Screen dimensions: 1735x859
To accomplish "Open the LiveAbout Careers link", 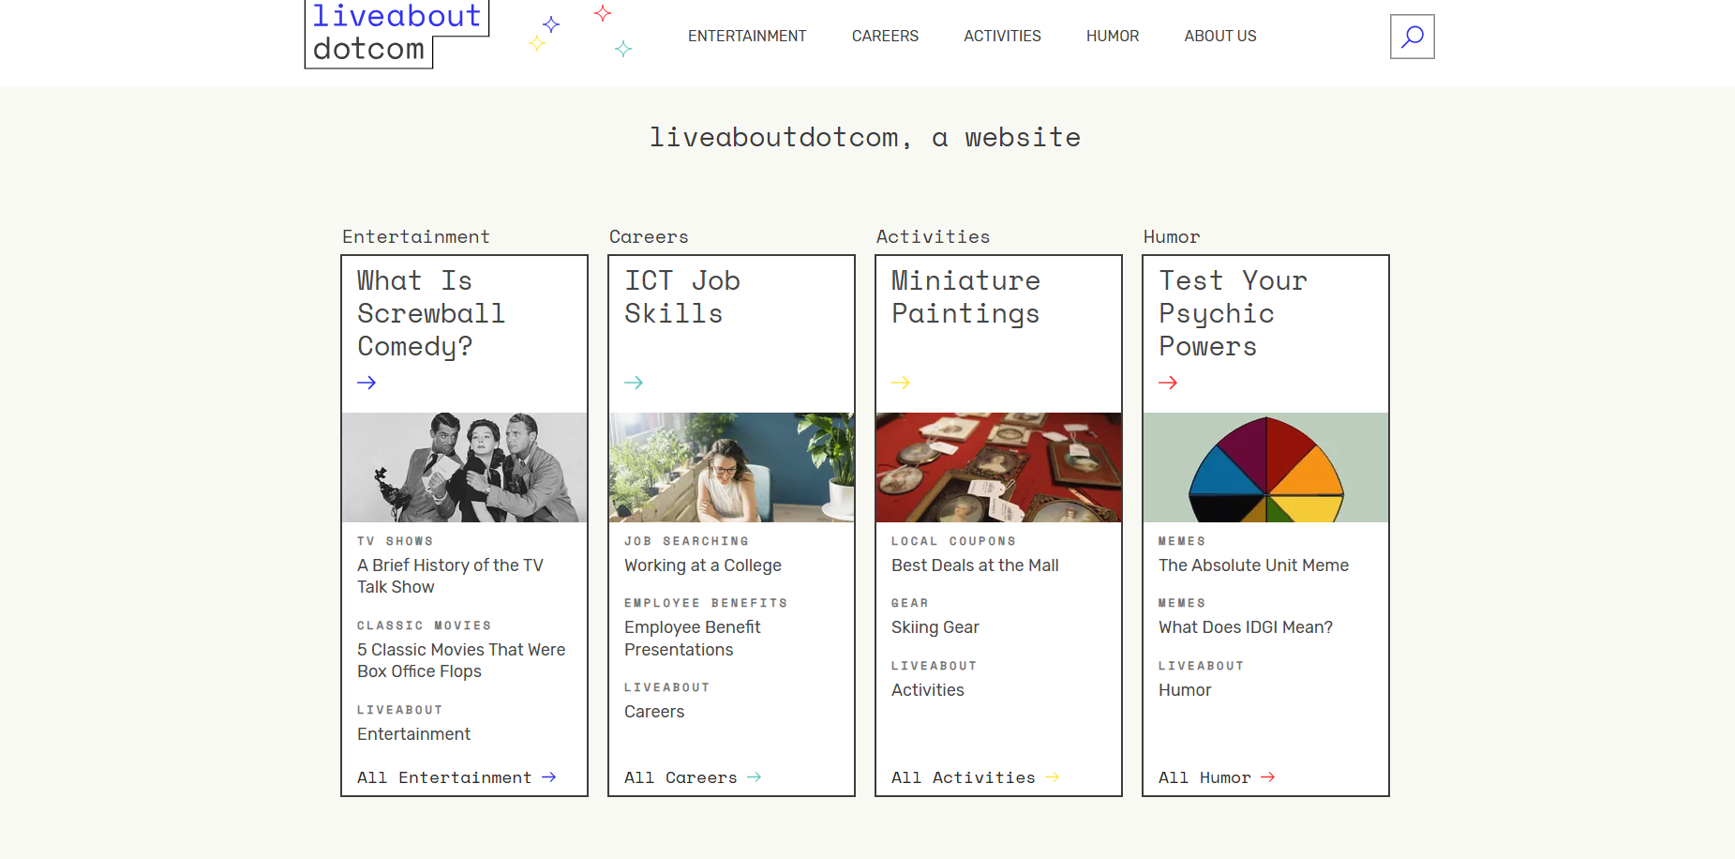I will point(654,712).
